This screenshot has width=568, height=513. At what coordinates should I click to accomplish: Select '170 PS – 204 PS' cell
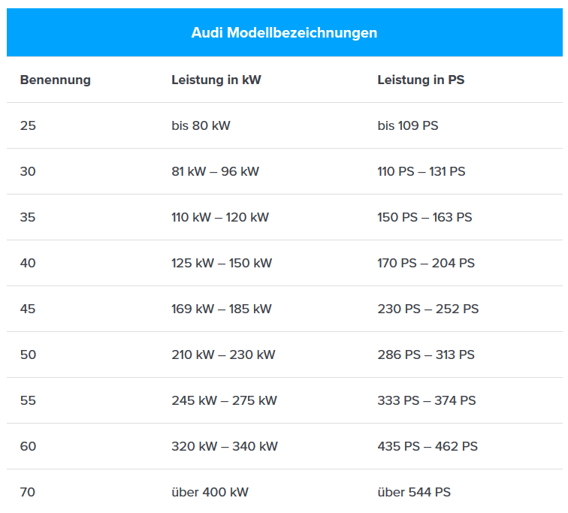[426, 263]
